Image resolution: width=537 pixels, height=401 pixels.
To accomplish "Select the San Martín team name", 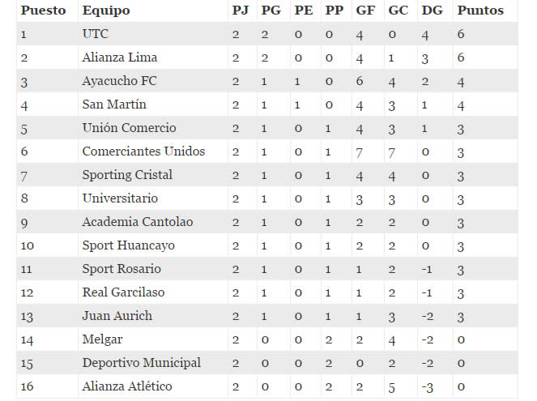I will tap(114, 105).
